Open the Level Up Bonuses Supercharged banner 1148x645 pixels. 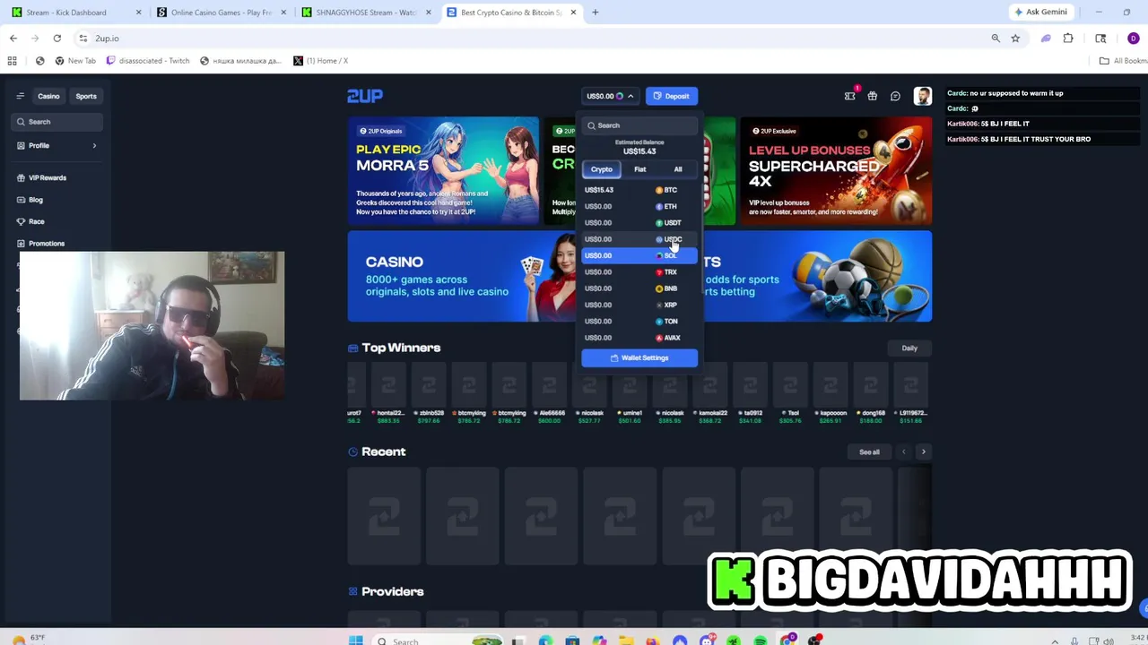836,170
